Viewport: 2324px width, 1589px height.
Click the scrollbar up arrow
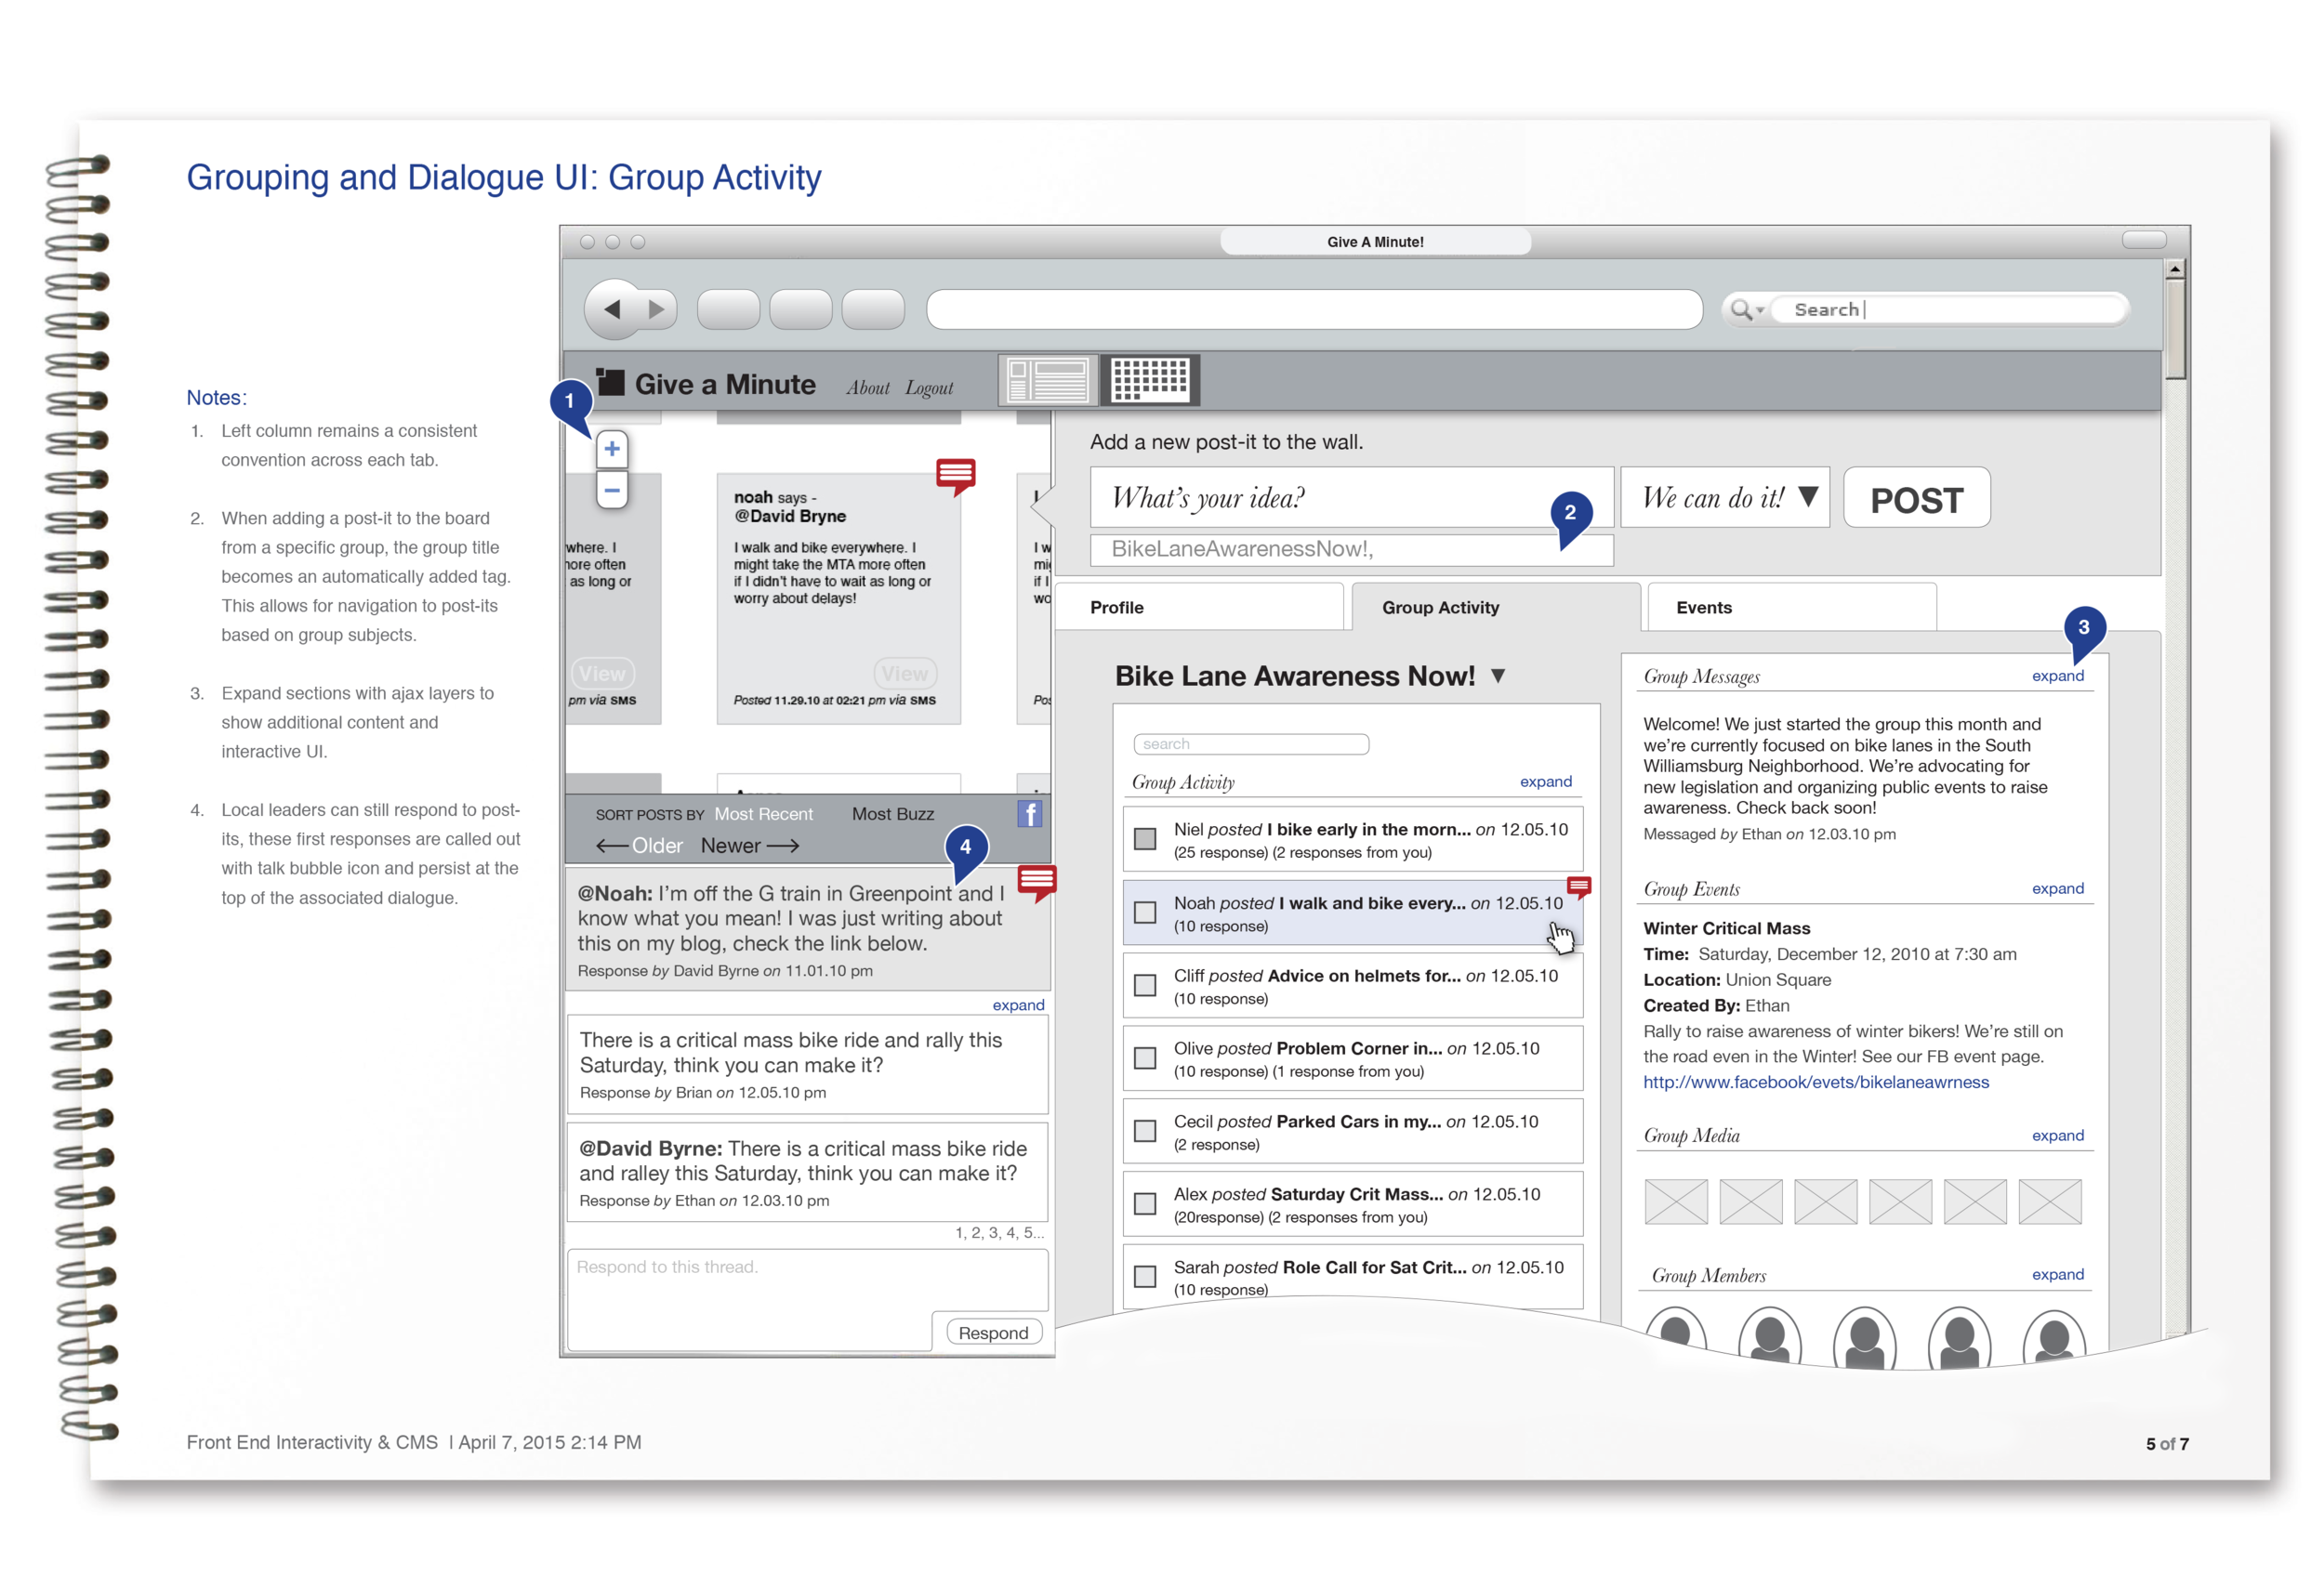2175,269
